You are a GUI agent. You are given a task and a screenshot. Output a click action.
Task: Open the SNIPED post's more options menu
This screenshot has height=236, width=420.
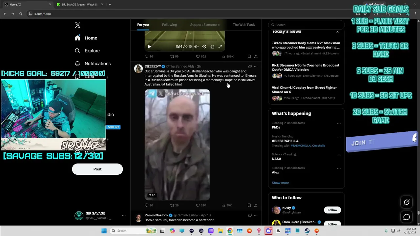(256, 67)
